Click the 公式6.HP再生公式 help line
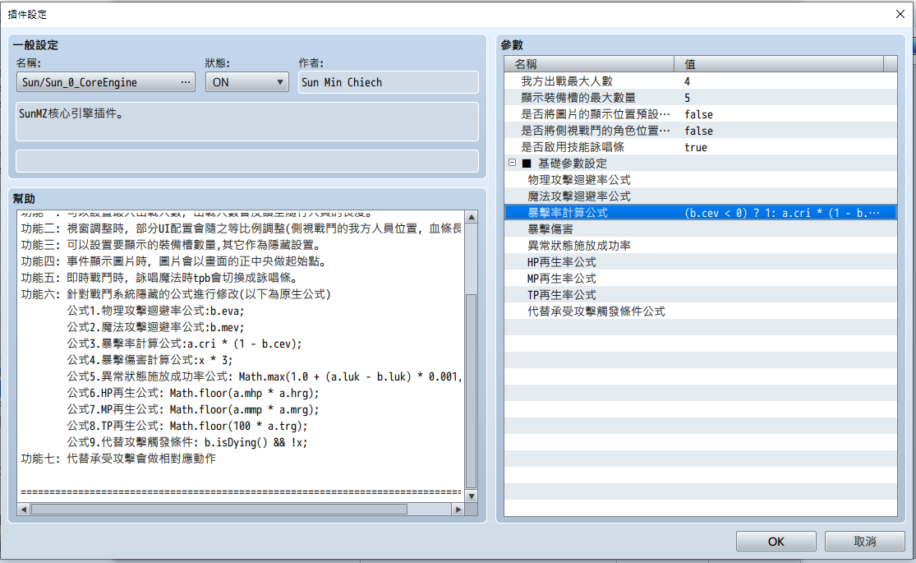This screenshot has height=563, width=916. pos(193,393)
